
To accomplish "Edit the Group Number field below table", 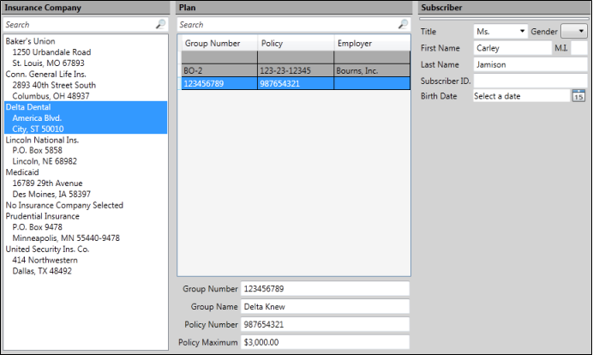I will (325, 289).
